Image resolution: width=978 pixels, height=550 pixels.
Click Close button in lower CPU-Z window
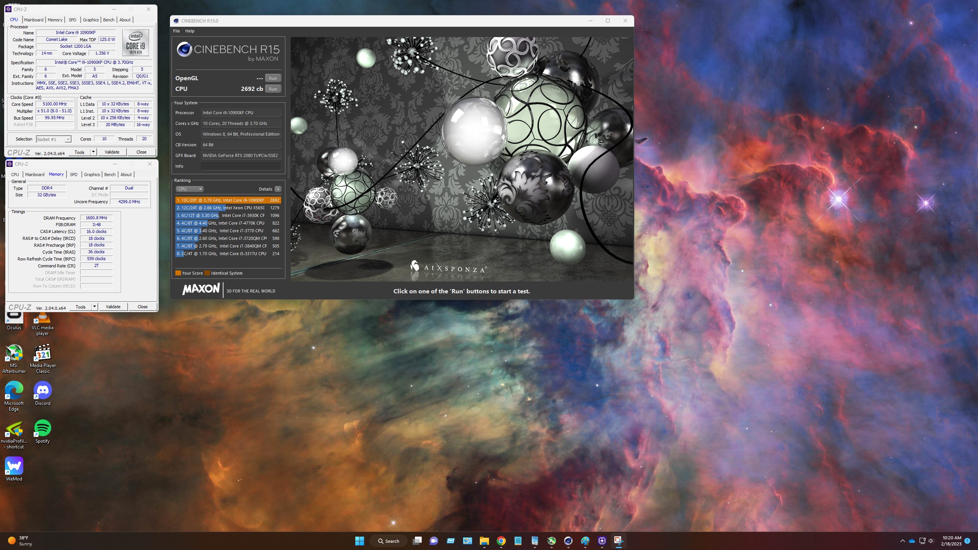142,307
